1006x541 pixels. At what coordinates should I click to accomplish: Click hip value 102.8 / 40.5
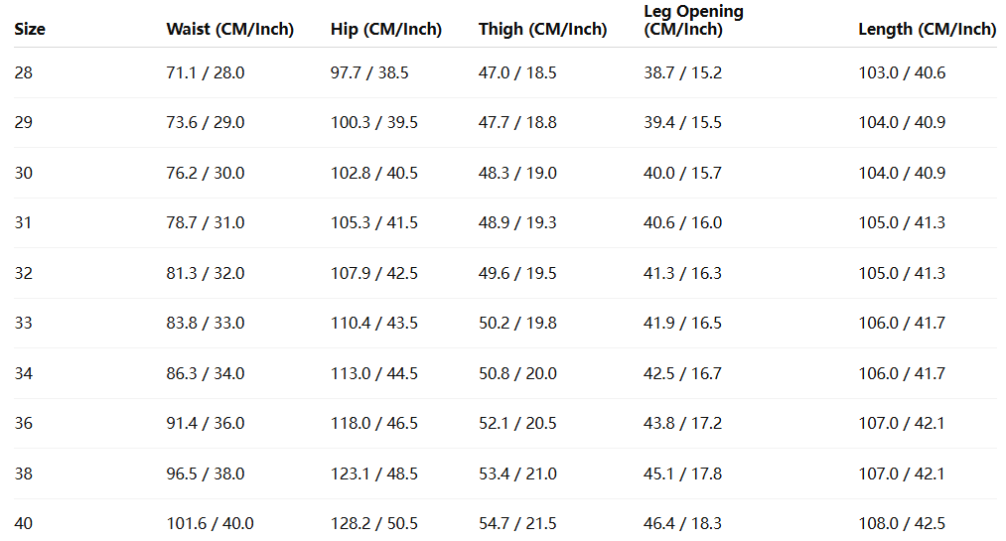373,173
